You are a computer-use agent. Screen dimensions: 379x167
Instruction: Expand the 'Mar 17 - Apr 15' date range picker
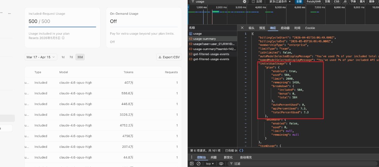coord(41,57)
